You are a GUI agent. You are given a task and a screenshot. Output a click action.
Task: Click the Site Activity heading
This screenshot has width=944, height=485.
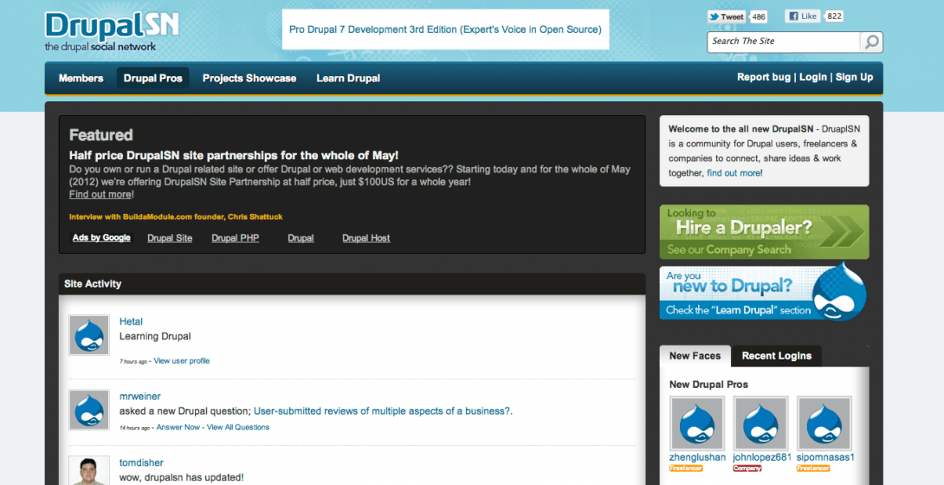click(x=93, y=284)
